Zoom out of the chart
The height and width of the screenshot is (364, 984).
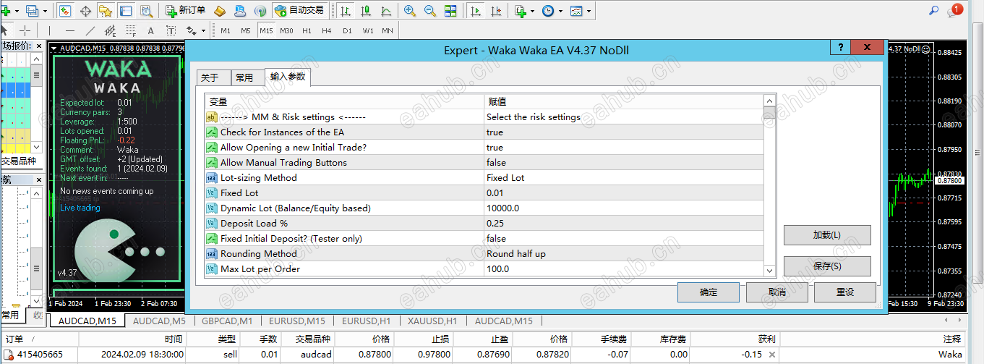(430, 11)
